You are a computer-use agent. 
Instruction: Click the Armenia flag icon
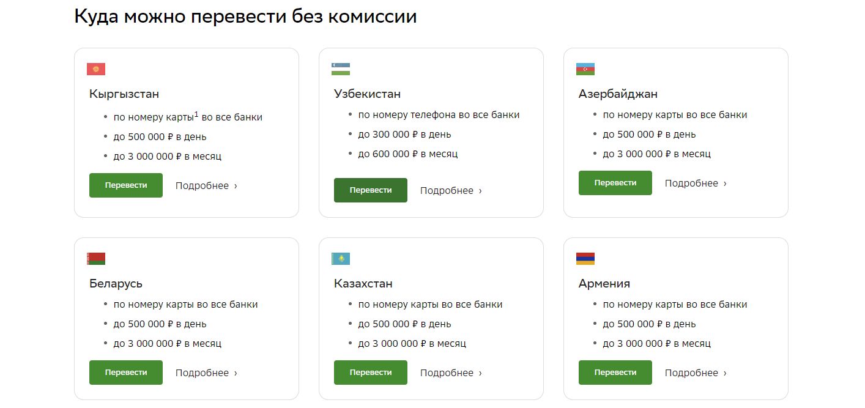[x=585, y=259]
